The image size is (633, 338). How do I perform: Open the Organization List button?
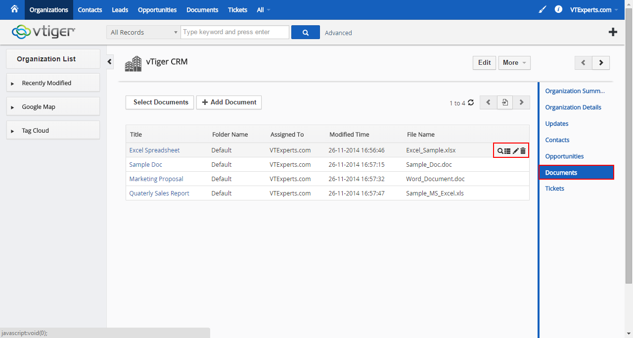tap(53, 59)
